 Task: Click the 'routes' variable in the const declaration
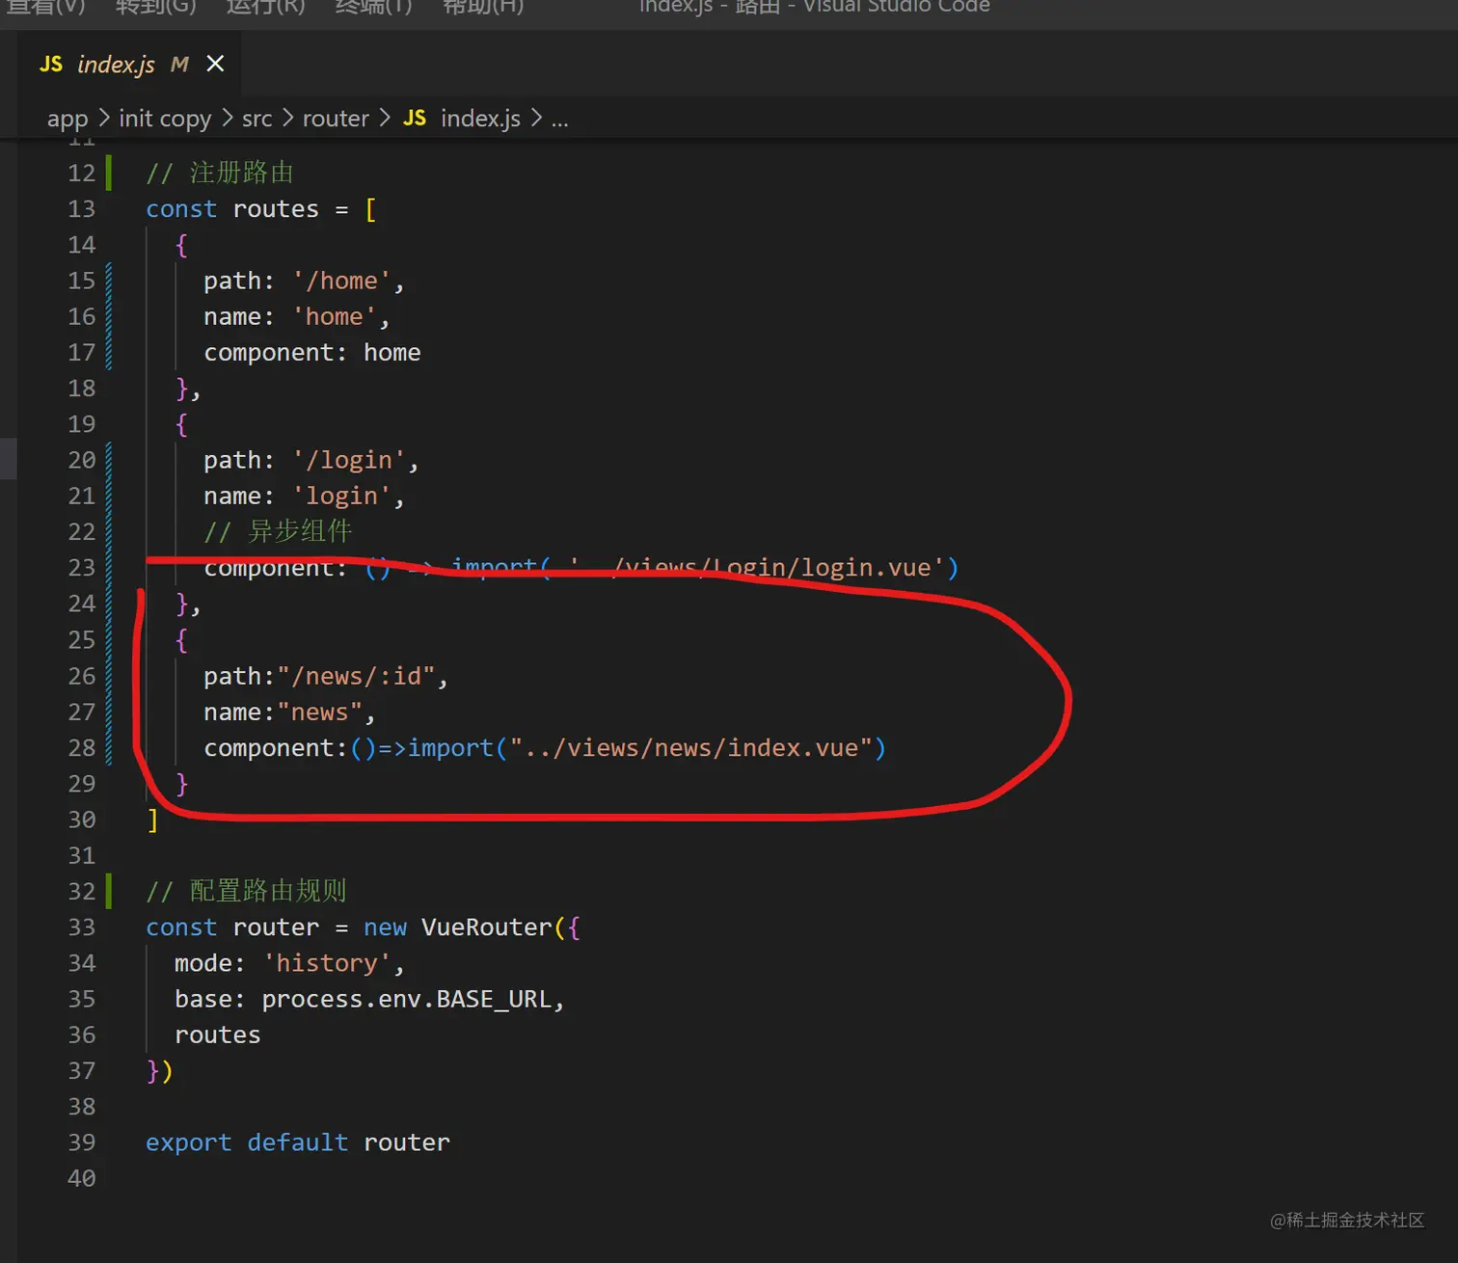tap(276, 209)
